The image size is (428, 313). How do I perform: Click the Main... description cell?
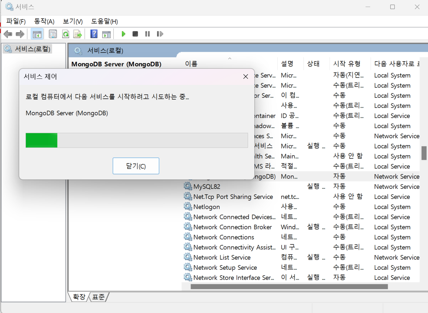(x=289, y=156)
